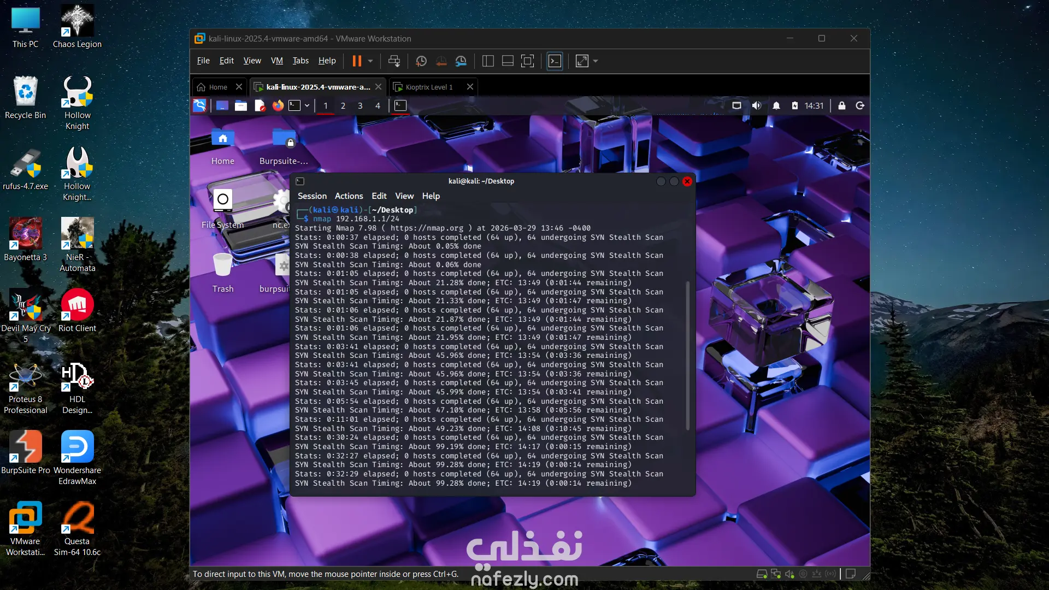
Task: Open the terminal View menu
Action: (x=404, y=196)
